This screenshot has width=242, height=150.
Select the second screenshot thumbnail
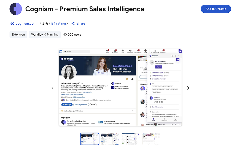(110, 139)
